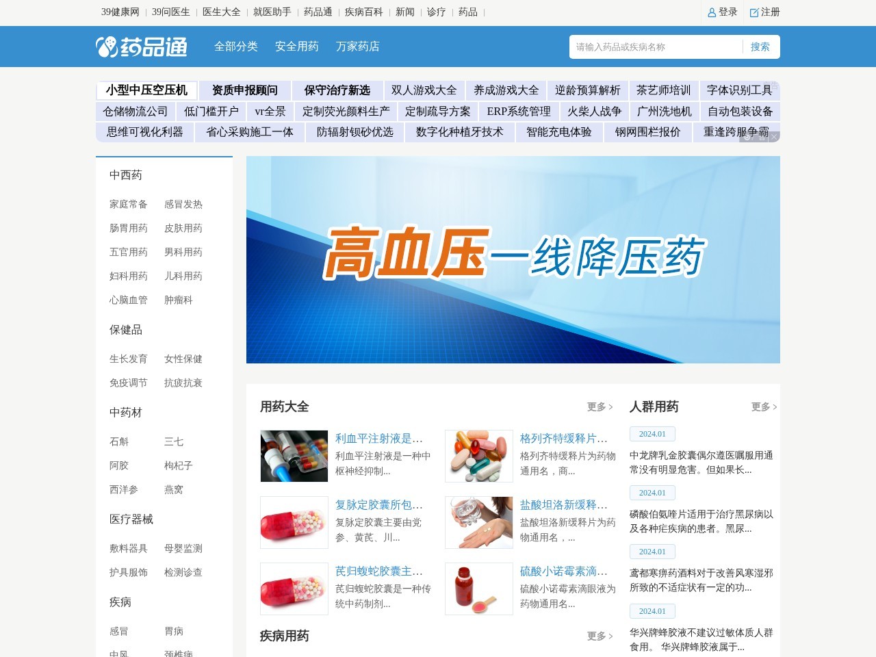
Task: Click 更多 in the 人群用药 section
Action: pos(761,405)
